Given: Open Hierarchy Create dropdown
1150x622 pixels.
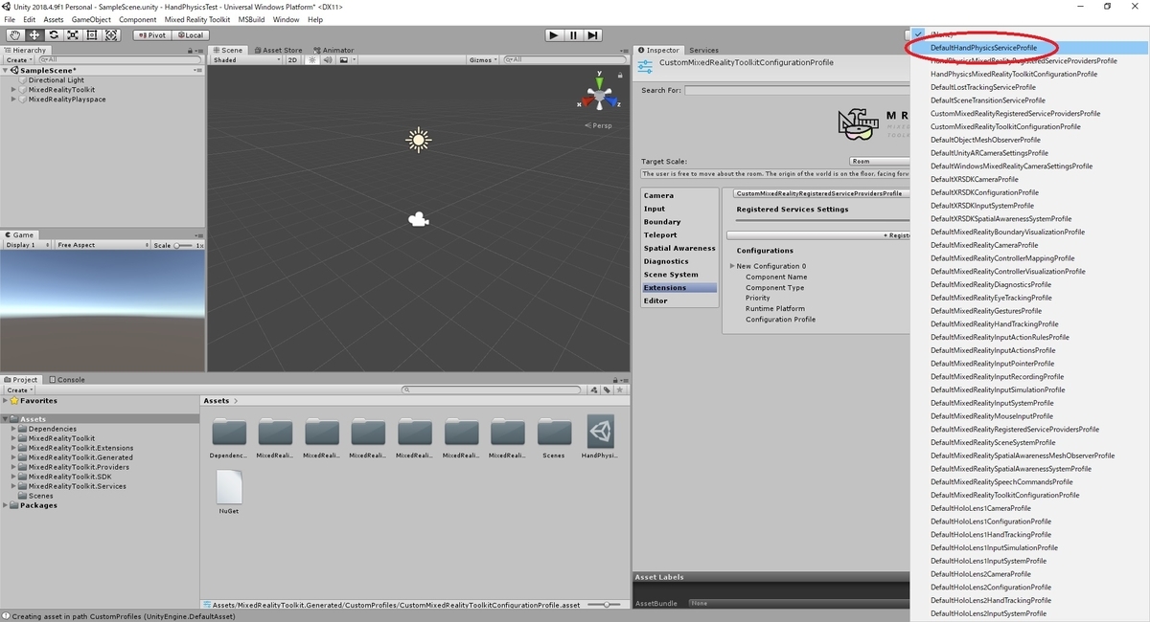Looking at the screenshot, I should coord(19,59).
